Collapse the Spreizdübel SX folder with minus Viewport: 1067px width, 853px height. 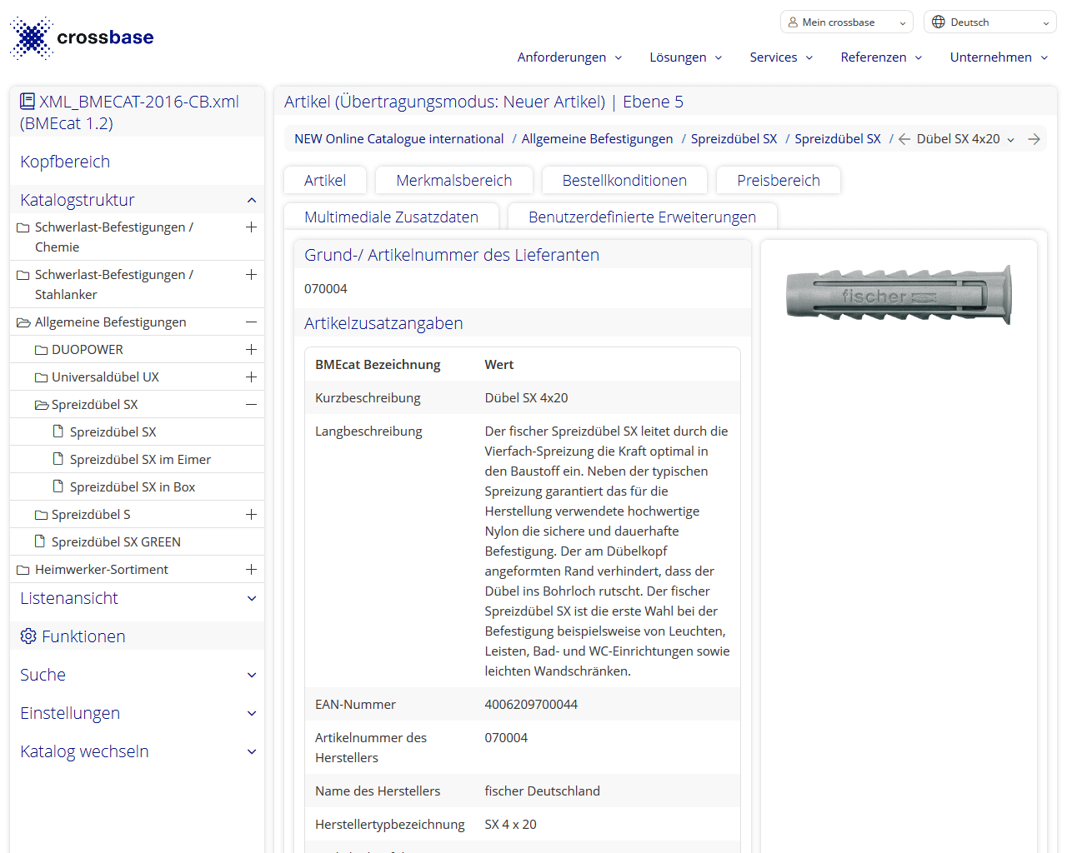point(251,404)
